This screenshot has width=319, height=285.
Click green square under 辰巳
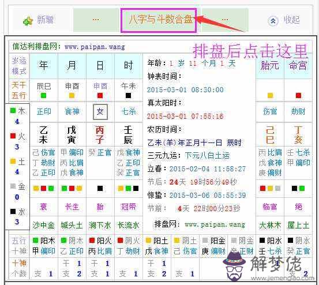pyautogui.click(x=43, y=96)
